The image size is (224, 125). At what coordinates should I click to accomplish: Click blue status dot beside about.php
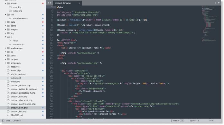pos(43,71)
